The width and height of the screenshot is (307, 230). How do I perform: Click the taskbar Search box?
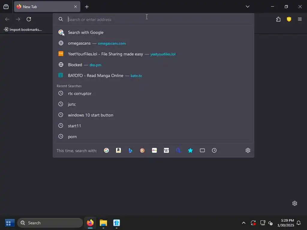[50, 223]
